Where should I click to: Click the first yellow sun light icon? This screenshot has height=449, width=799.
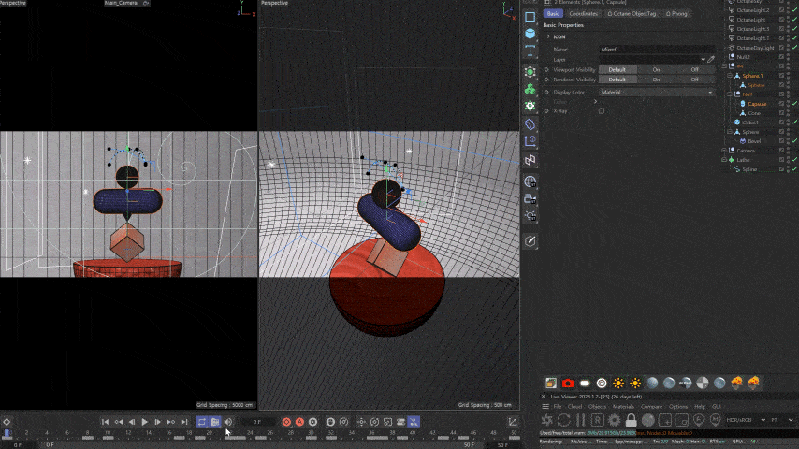[x=618, y=383]
